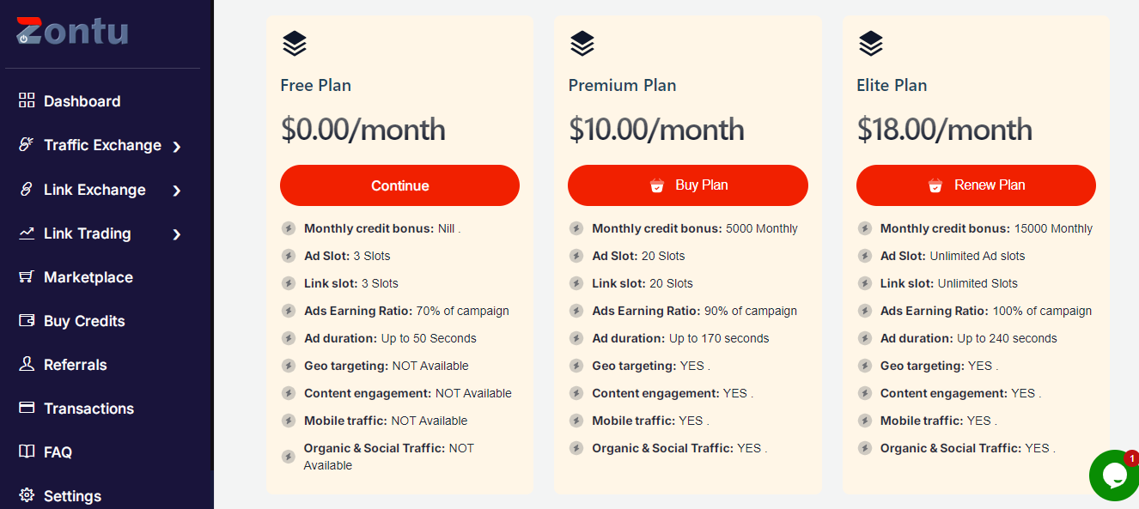Open the green live chat bubble

(x=1114, y=476)
